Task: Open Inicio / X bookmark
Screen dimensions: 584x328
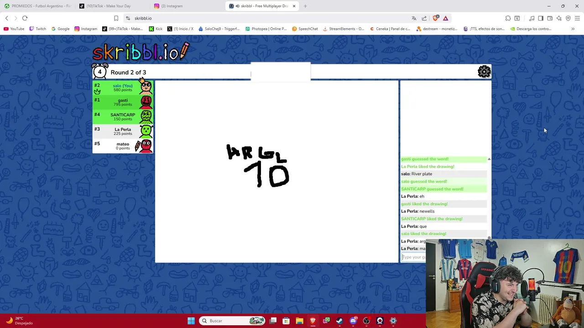Action: (x=180, y=29)
